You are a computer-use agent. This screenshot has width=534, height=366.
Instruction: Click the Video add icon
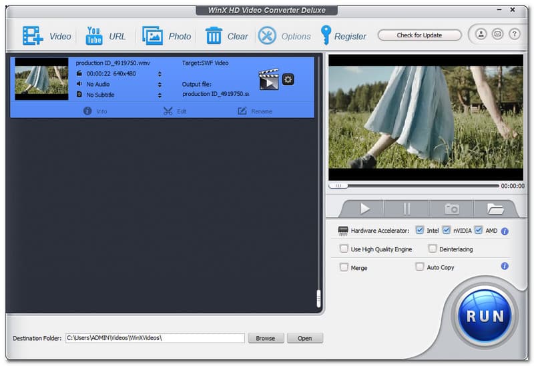tap(33, 36)
